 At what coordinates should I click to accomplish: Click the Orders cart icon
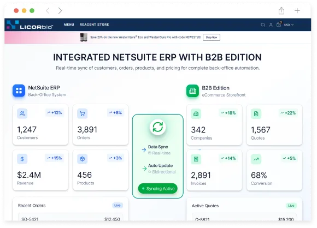coord(83,113)
